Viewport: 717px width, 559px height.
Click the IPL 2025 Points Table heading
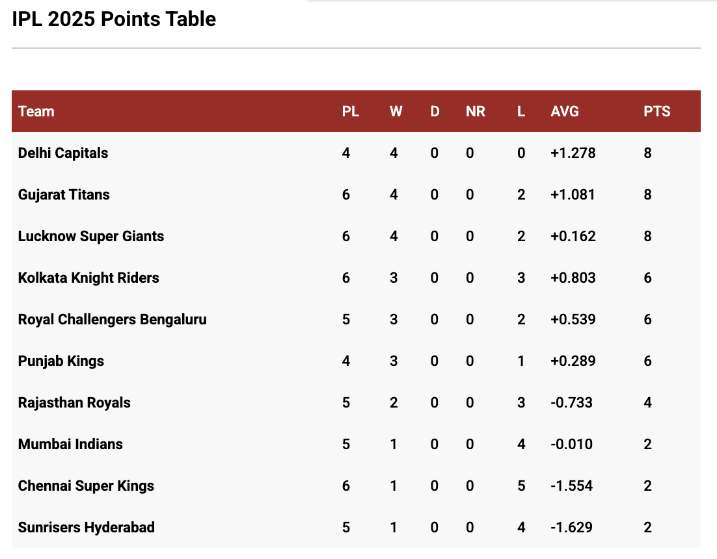(114, 19)
